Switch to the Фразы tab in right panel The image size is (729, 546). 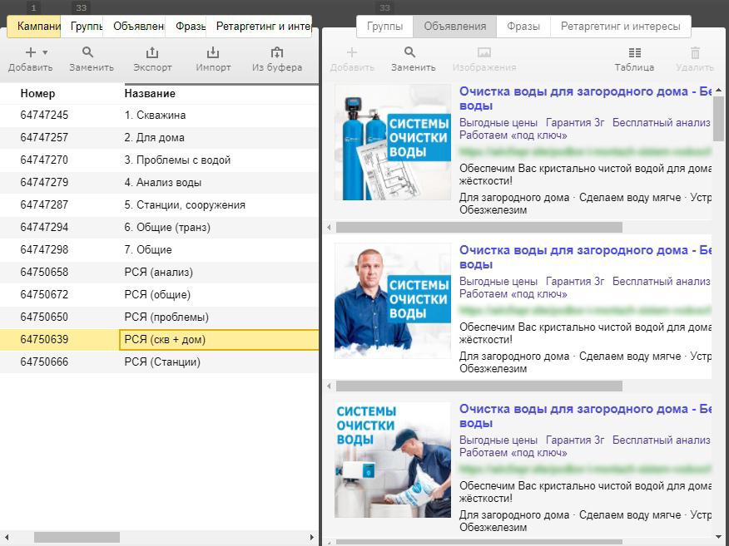[x=523, y=27]
